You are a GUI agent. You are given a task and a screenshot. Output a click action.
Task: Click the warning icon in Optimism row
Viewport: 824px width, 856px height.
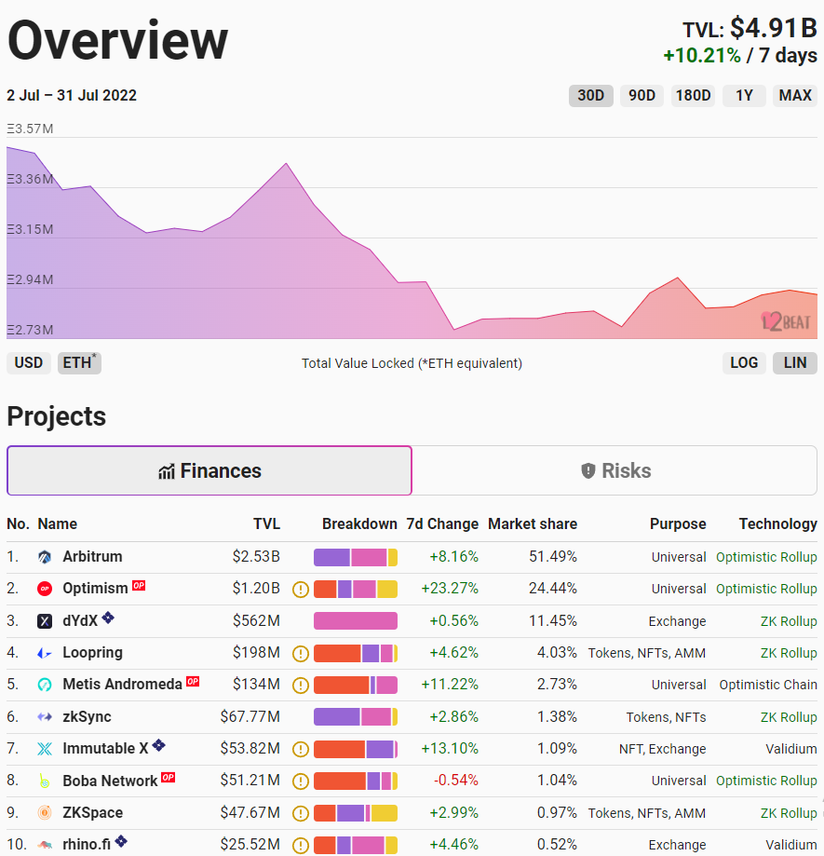pyautogui.click(x=300, y=589)
